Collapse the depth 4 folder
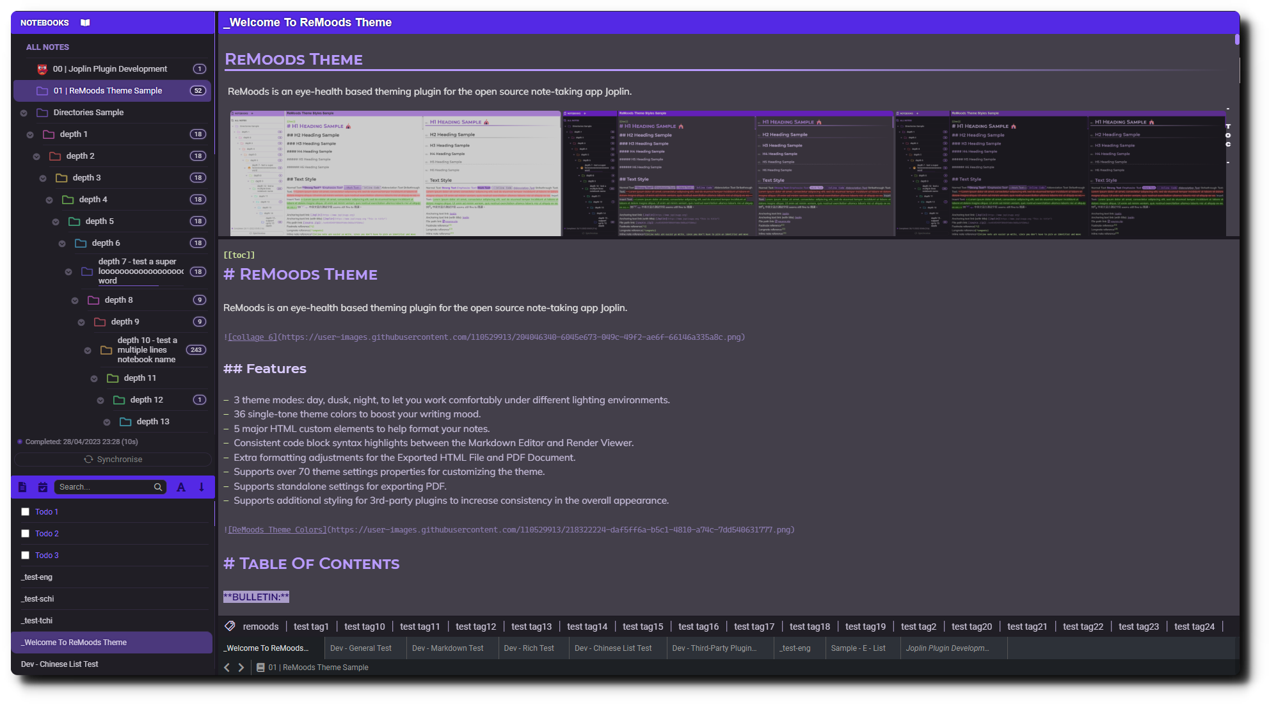Image resolution: width=1269 pixels, height=704 pixels. (x=49, y=200)
